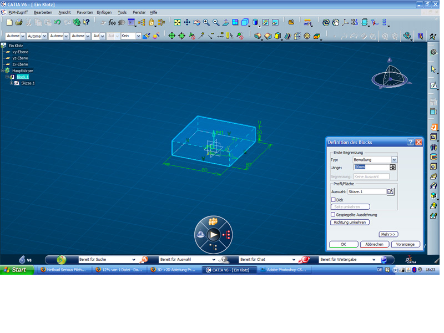Click the printer icon in the toolbar
The height and width of the screenshot is (333, 444).
(x=19, y=22)
